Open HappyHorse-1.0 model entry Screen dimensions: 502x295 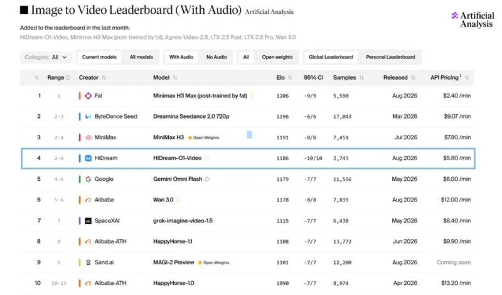pos(174,283)
